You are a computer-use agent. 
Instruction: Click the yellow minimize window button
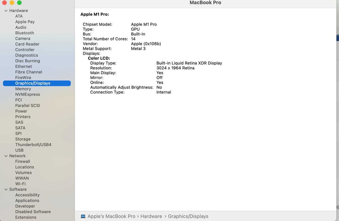point(12,2)
